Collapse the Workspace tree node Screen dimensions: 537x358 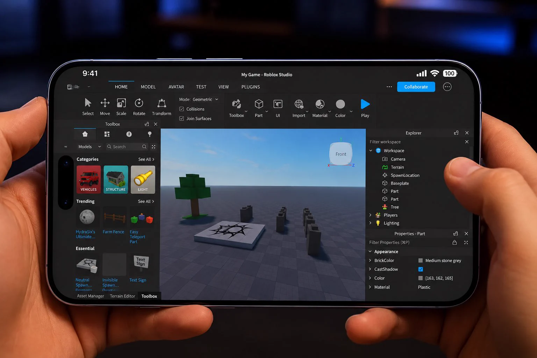point(371,151)
